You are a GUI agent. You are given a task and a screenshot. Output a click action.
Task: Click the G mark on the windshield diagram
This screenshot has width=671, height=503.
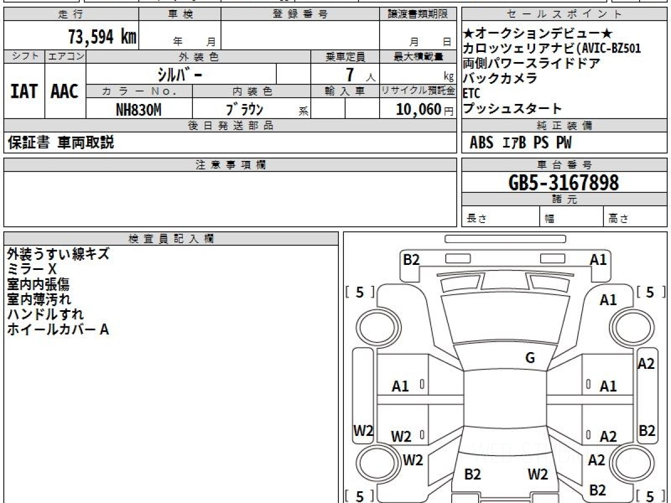click(x=530, y=358)
